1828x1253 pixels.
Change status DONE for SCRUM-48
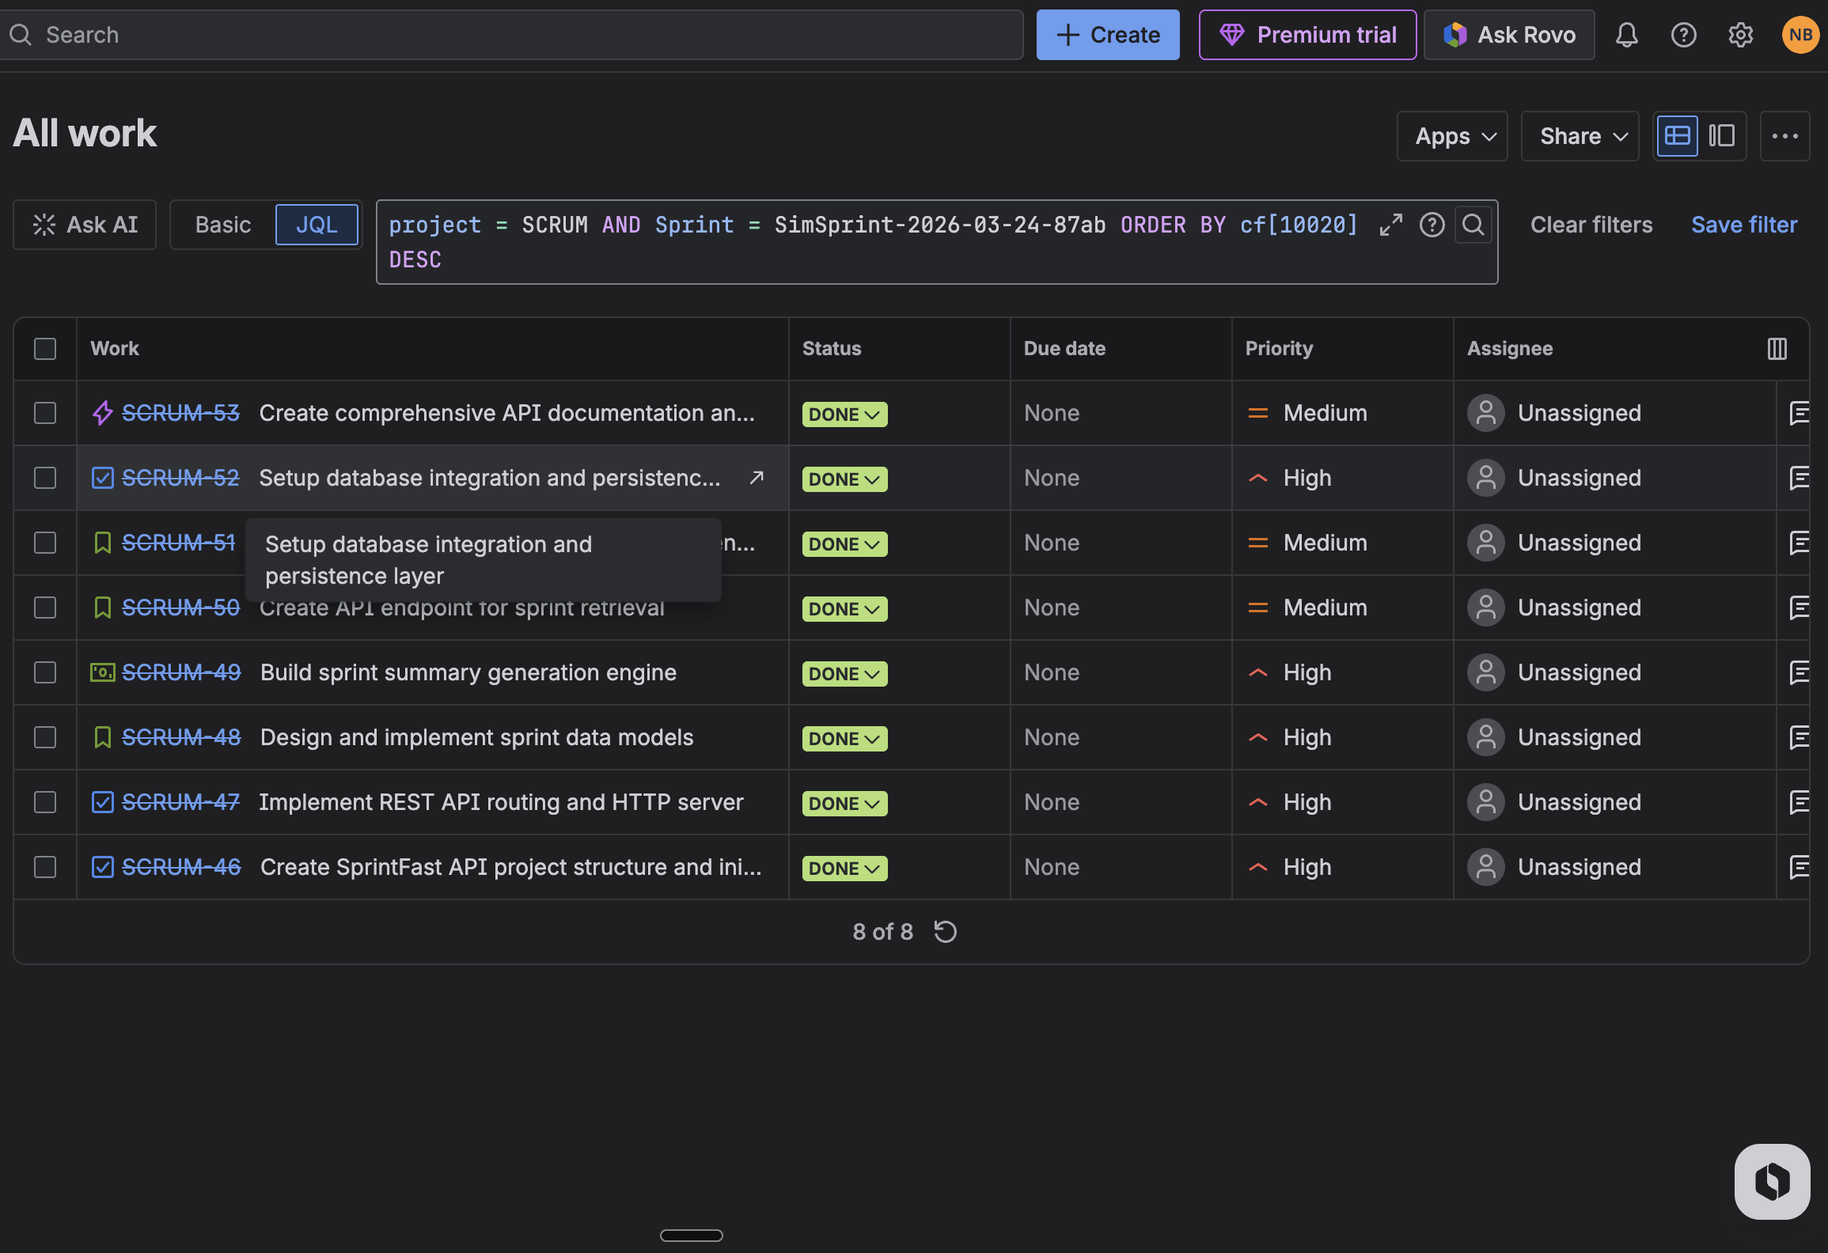click(x=844, y=739)
